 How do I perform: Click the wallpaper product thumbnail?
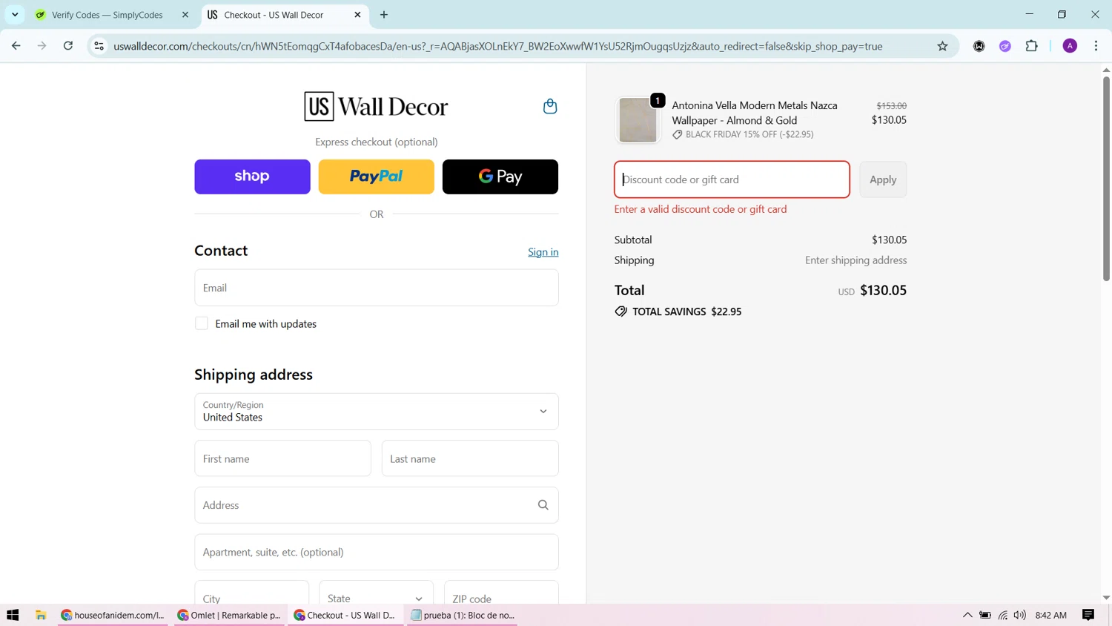tap(638, 120)
